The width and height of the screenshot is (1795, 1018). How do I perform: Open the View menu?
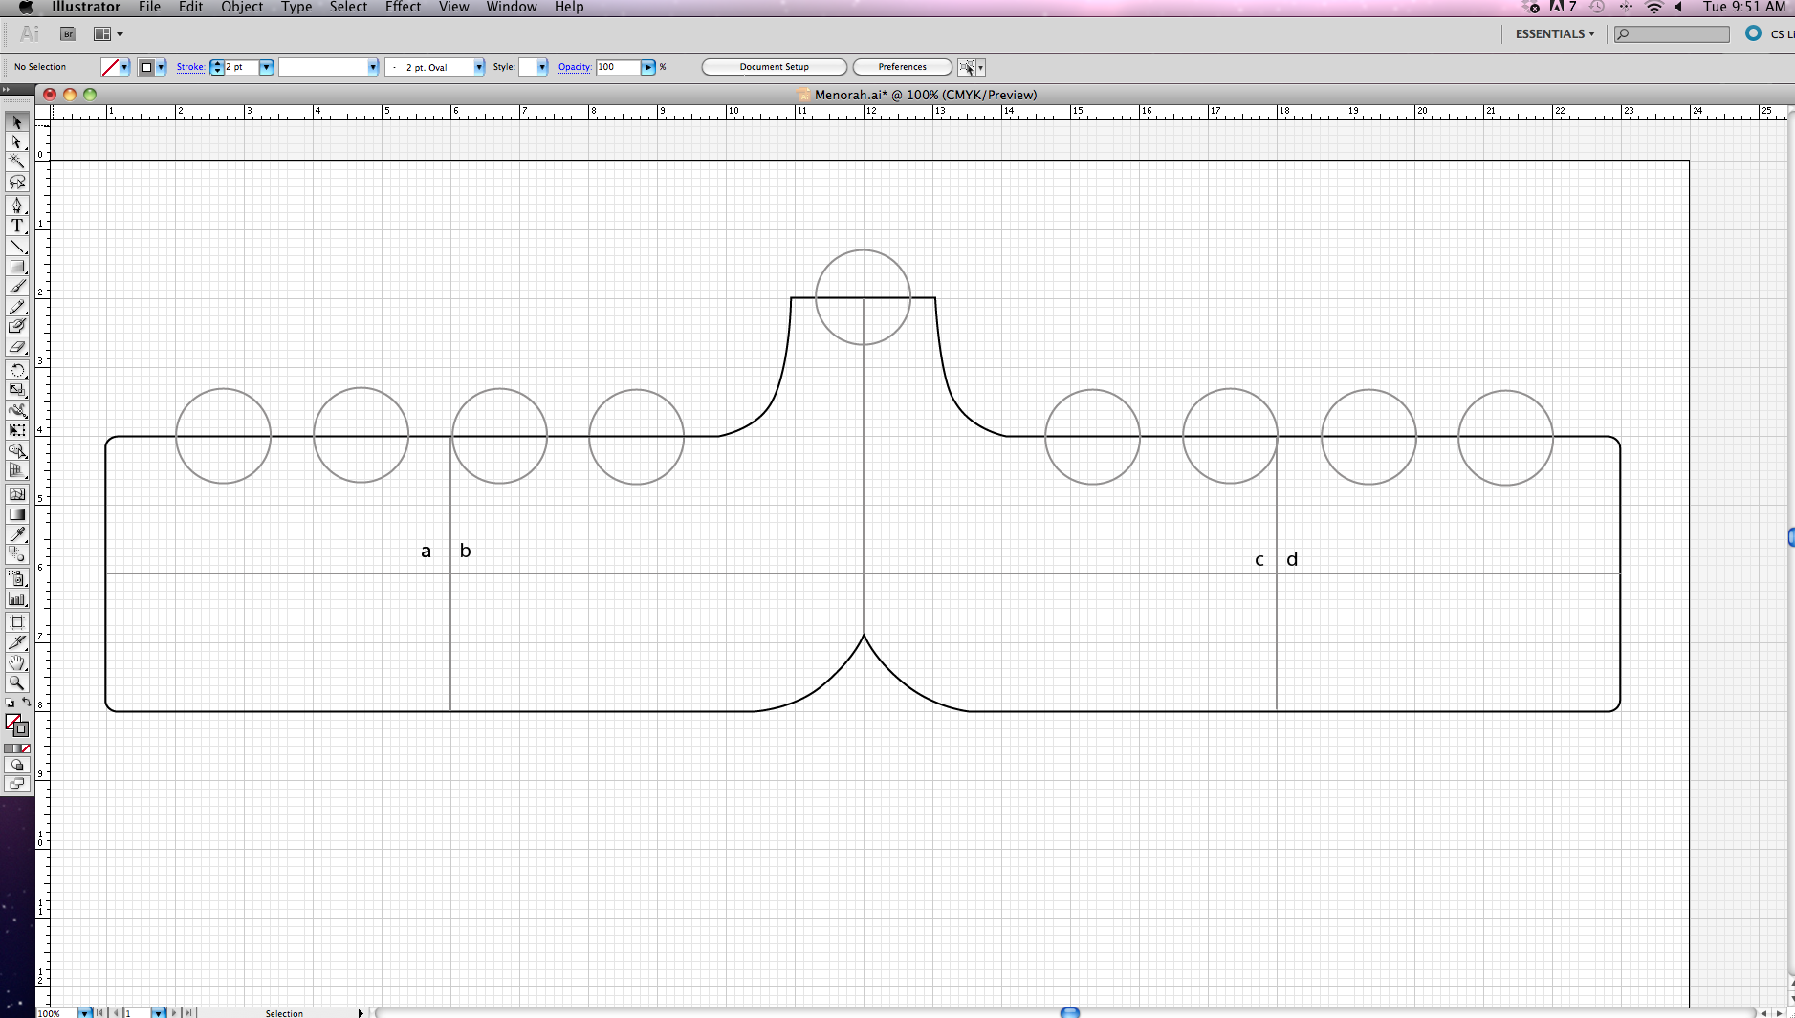(452, 7)
